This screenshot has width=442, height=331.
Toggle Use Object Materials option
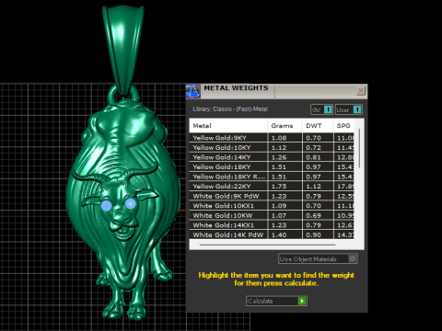coord(318,259)
